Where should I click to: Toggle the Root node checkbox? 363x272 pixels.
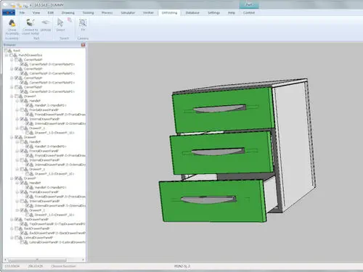coord(6,51)
